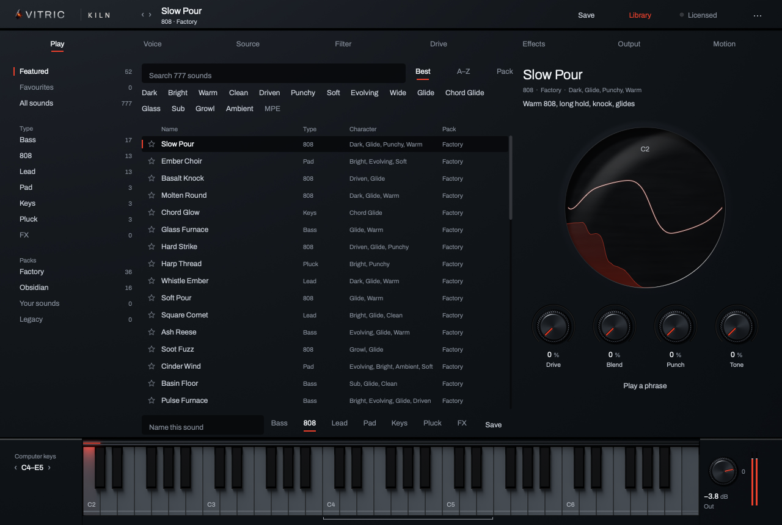Open the Motion tab

725,44
